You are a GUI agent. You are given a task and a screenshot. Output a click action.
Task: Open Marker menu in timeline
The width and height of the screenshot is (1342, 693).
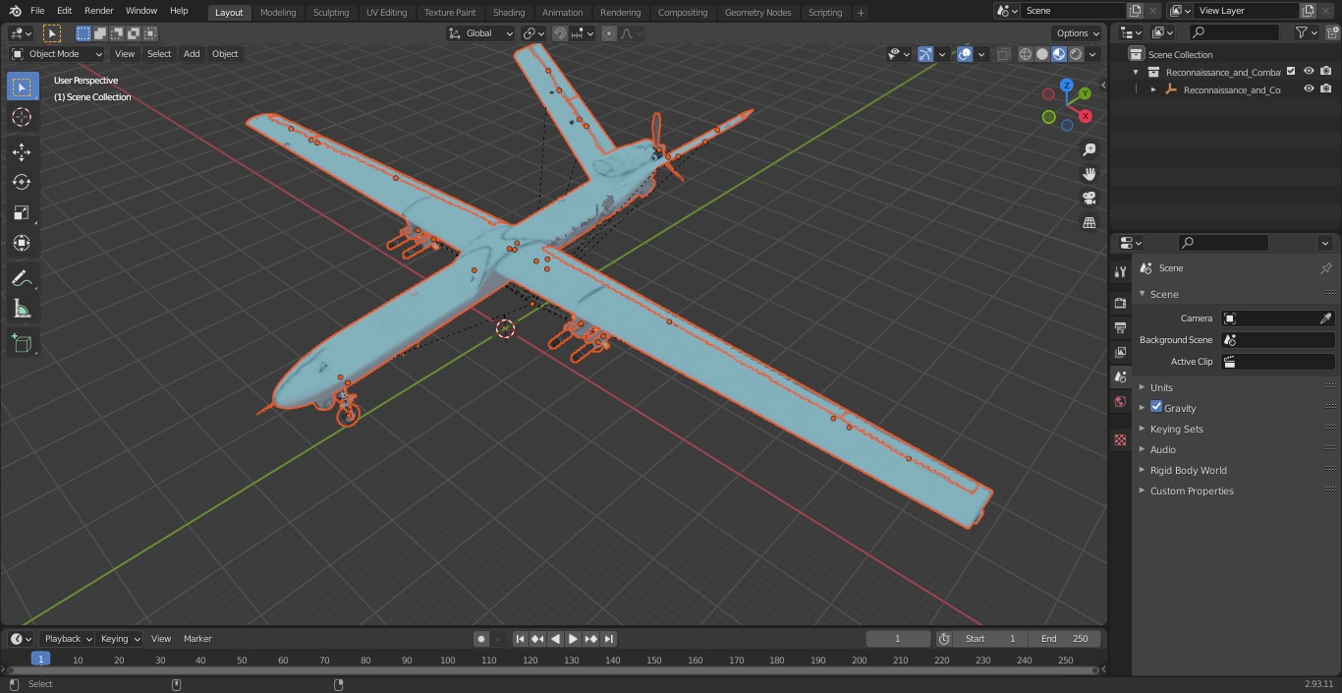pyautogui.click(x=197, y=639)
